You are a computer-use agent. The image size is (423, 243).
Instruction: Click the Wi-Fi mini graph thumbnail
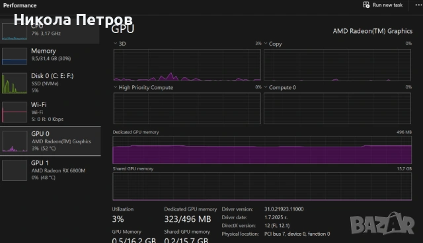pyautogui.click(x=15, y=112)
